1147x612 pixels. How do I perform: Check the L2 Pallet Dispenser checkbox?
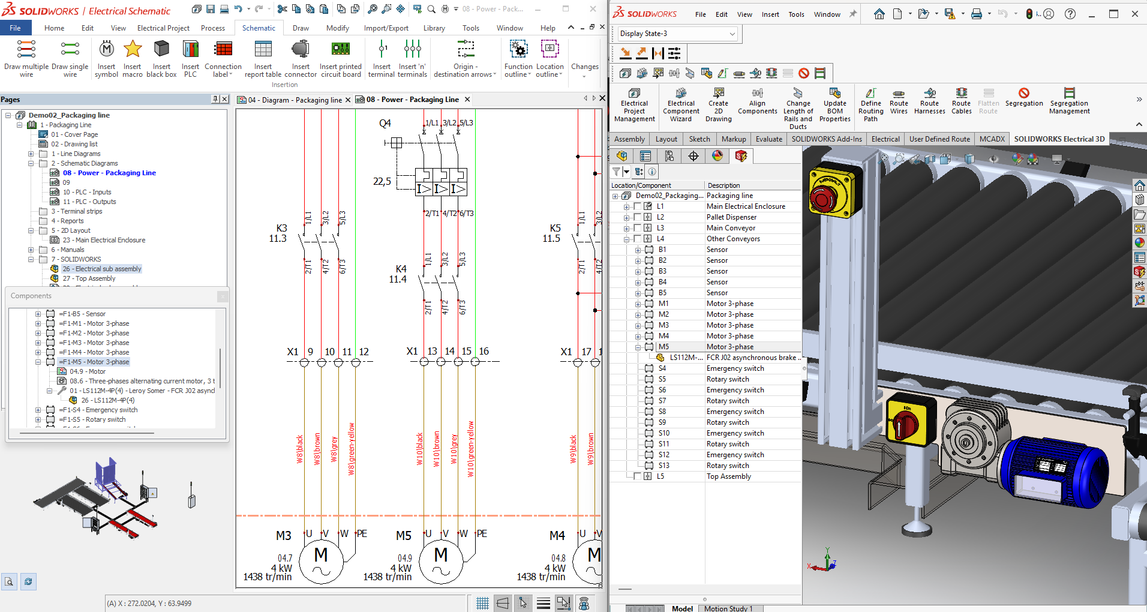point(637,217)
